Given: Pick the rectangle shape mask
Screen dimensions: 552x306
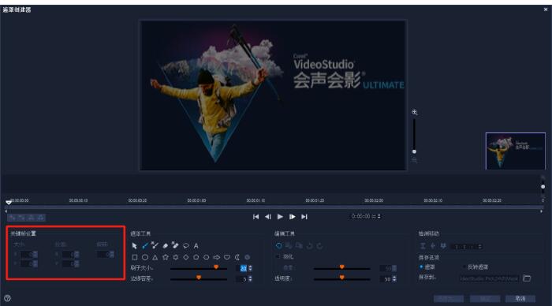Looking at the screenshot, I should click(135, 257).
